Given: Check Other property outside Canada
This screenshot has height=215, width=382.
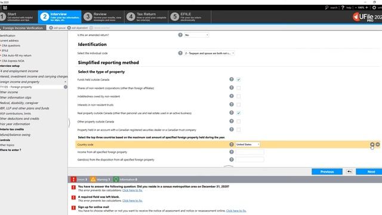Looking at the screenshot, I should pyautogui.click(x=239, y=121).
